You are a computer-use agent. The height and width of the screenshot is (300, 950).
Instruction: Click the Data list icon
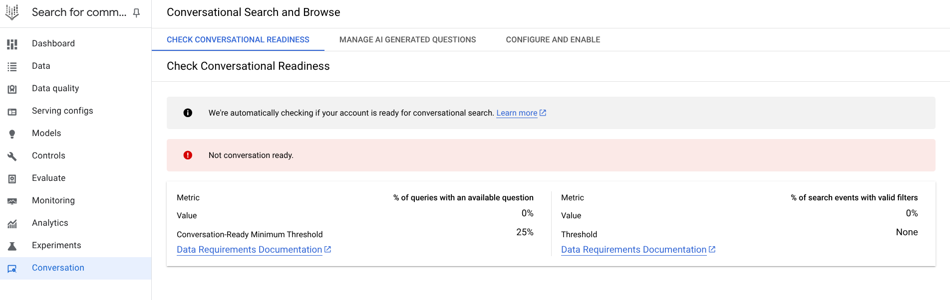tap(12, 67)
